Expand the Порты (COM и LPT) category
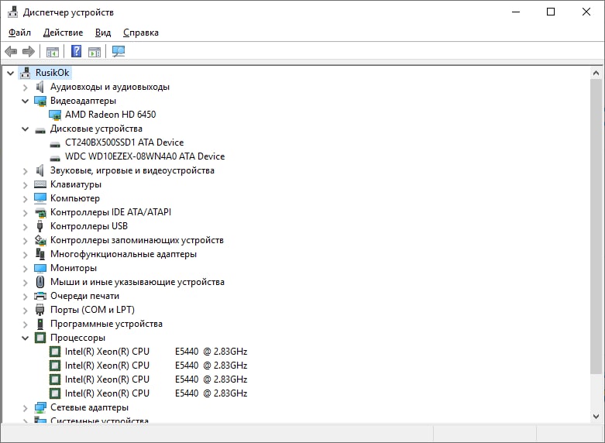605x443 pixels. click(26, 311)
